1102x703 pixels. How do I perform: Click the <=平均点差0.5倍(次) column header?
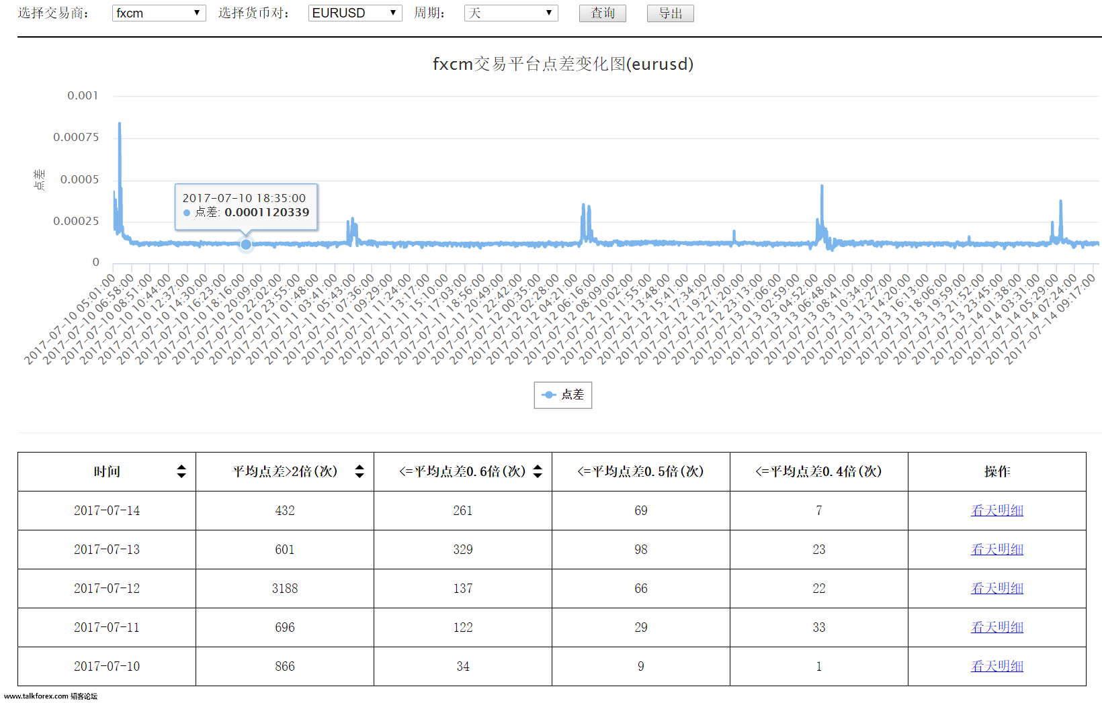[x=641, y=471]
